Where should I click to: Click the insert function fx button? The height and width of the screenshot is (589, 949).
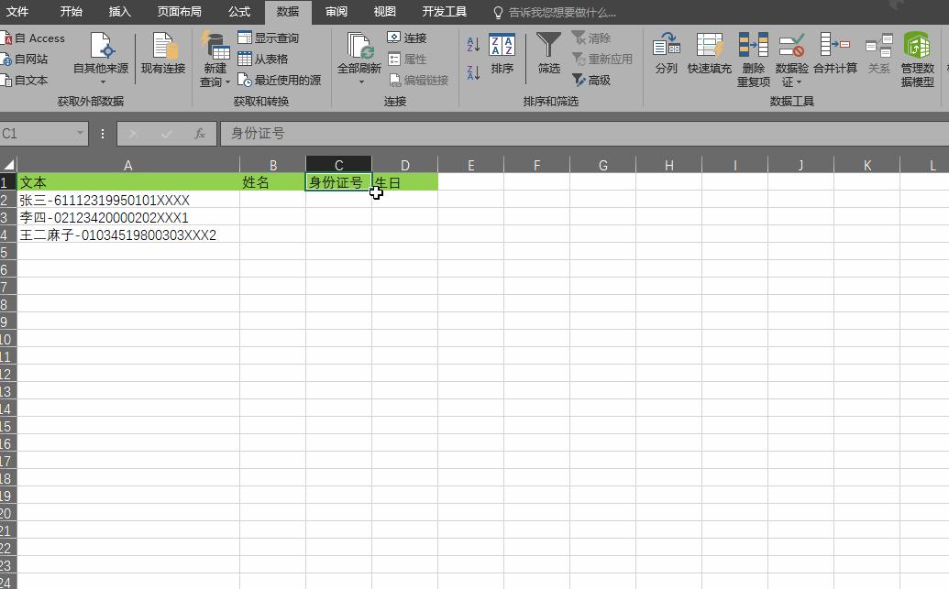(x=199, y=134)
